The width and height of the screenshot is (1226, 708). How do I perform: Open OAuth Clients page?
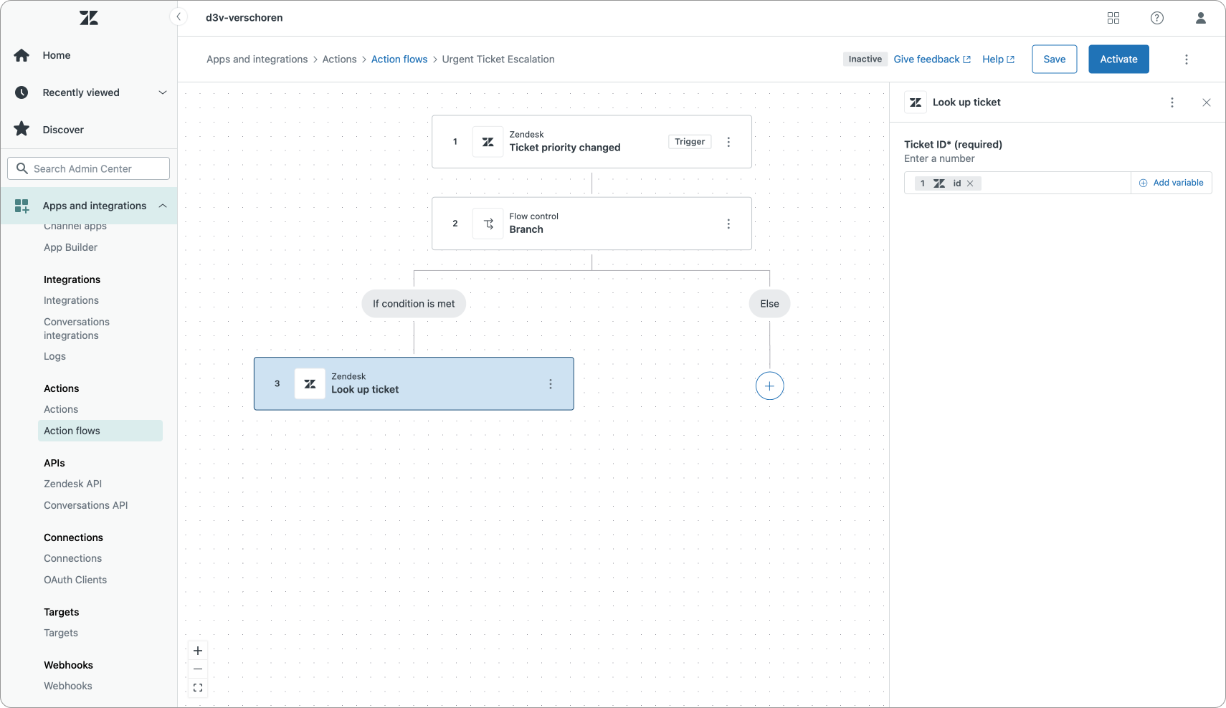coord(75,580)
